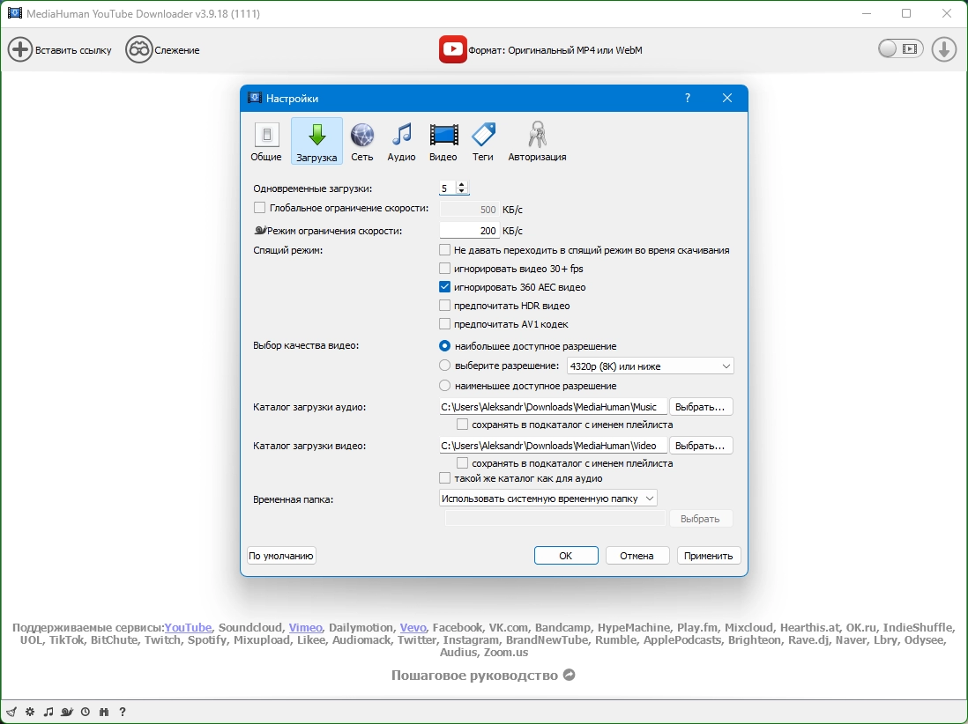Screen dimensions: 968x724
Task: Open the Аудио settings tab
Action: [401, 141]
